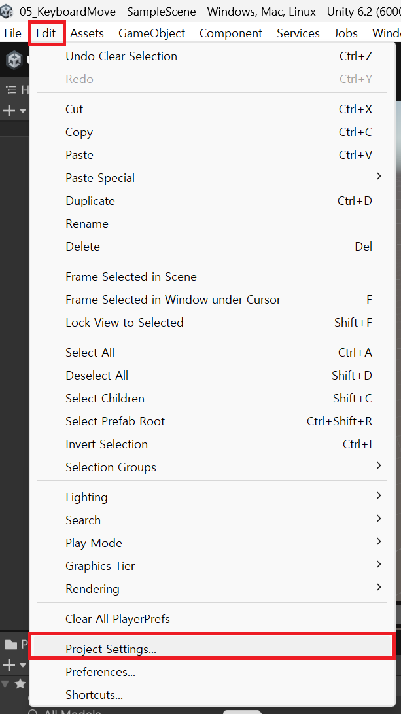Click the Unity logo in the title bar

9,12
